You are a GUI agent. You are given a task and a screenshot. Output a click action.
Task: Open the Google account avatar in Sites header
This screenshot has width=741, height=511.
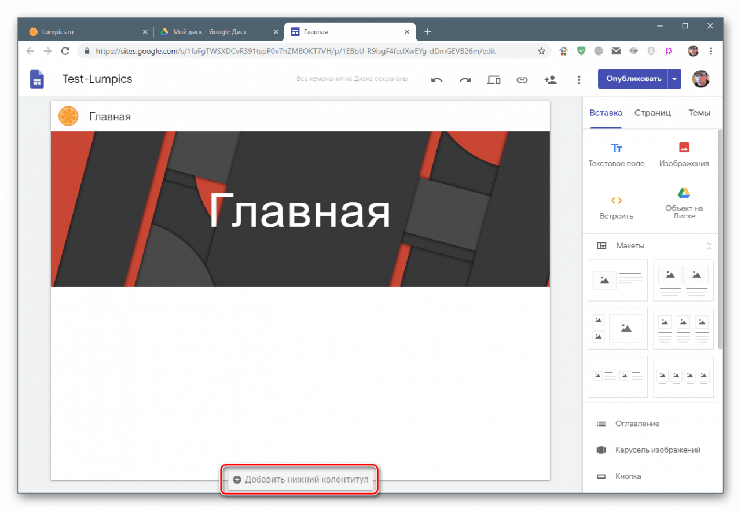coord(701,79)
